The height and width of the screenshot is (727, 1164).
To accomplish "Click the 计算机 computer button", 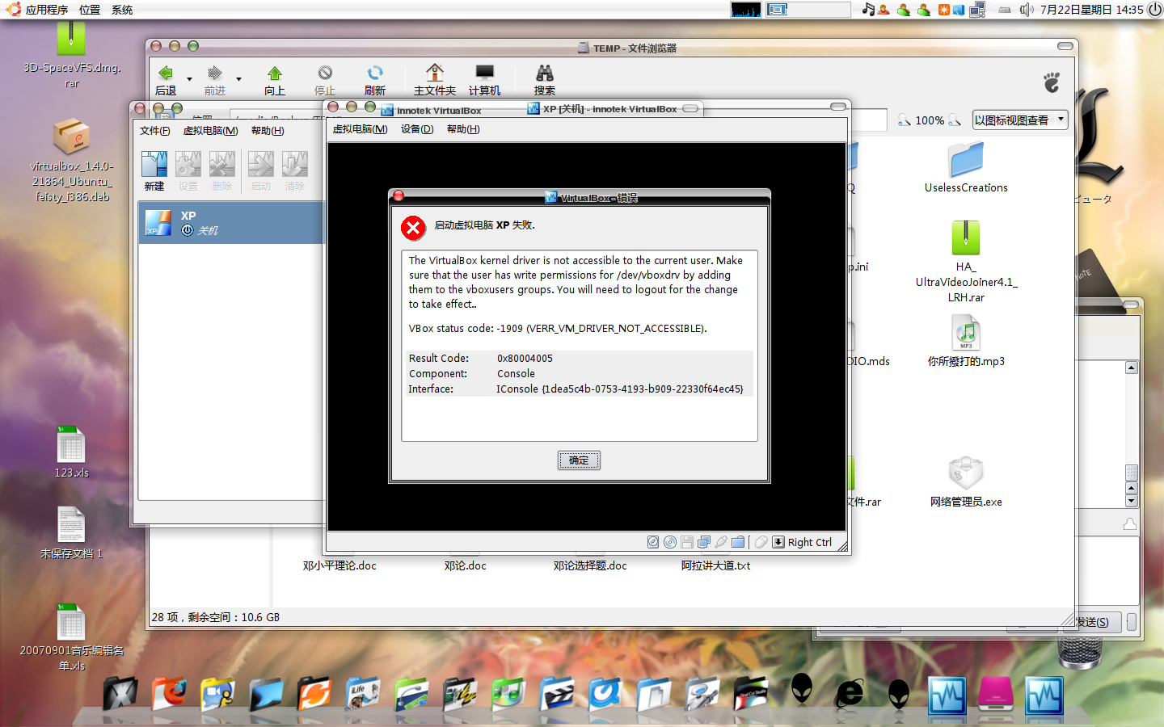I will pyautogui.click(x=484, y=80).
